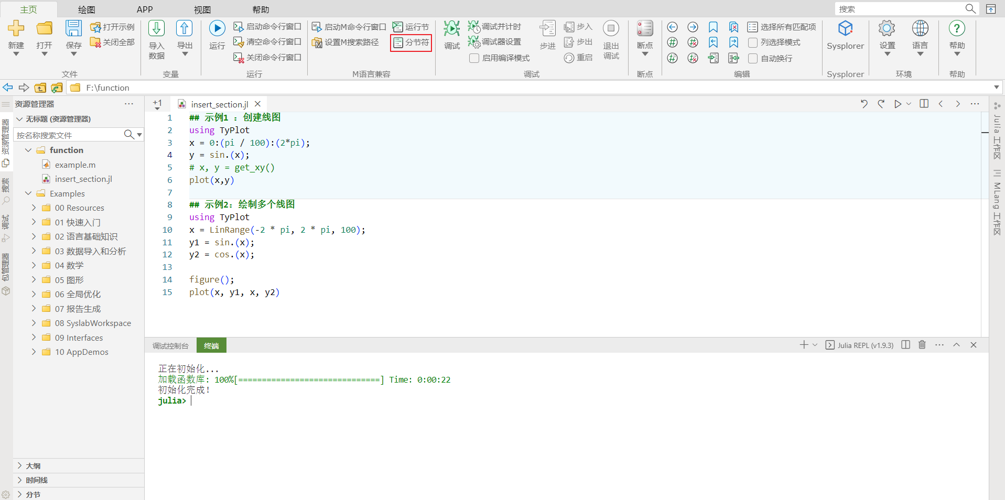The width and height of the screenshot is (1005, 500).
Task: Click the Insert Section (分节符) button
Action: pyautogui.click(x=411, y=42)
